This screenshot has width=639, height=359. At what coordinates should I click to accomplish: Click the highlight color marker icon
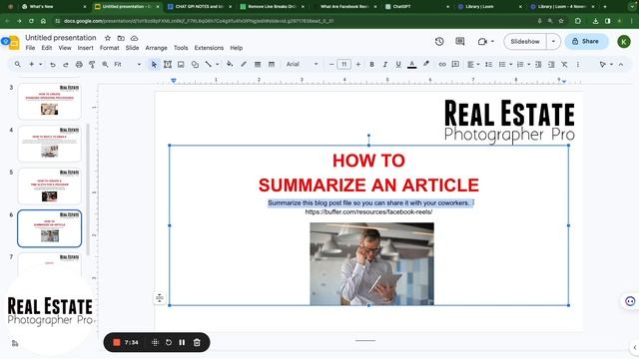pyautogui.click(x=426, y=64)
